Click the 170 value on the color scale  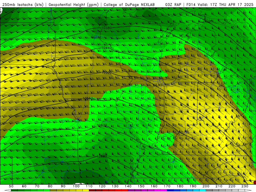(167, 186)
